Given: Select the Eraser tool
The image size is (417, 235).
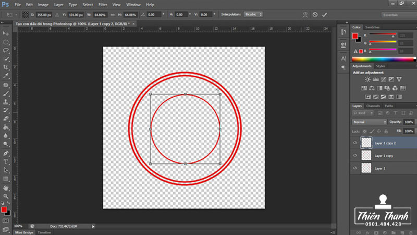Looking at the screenshot, I should pos(6,119).
